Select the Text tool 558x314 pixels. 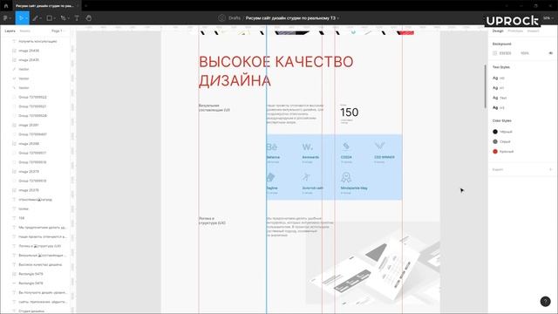(x=77, y=18)
